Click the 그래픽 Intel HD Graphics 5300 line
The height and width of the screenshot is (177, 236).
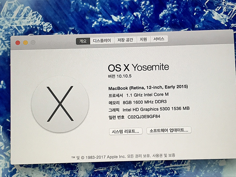click(149, 109)
